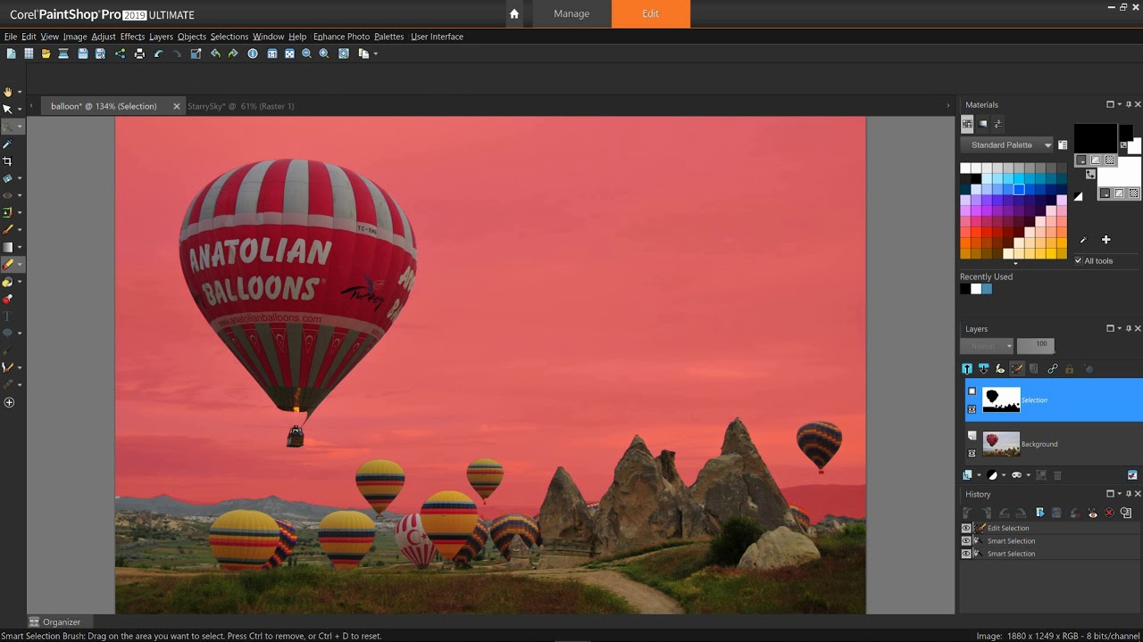Click the Image Information icon

253,53
